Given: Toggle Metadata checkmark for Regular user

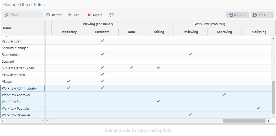Looking at the screenshot, I should (x=102, y=41).
